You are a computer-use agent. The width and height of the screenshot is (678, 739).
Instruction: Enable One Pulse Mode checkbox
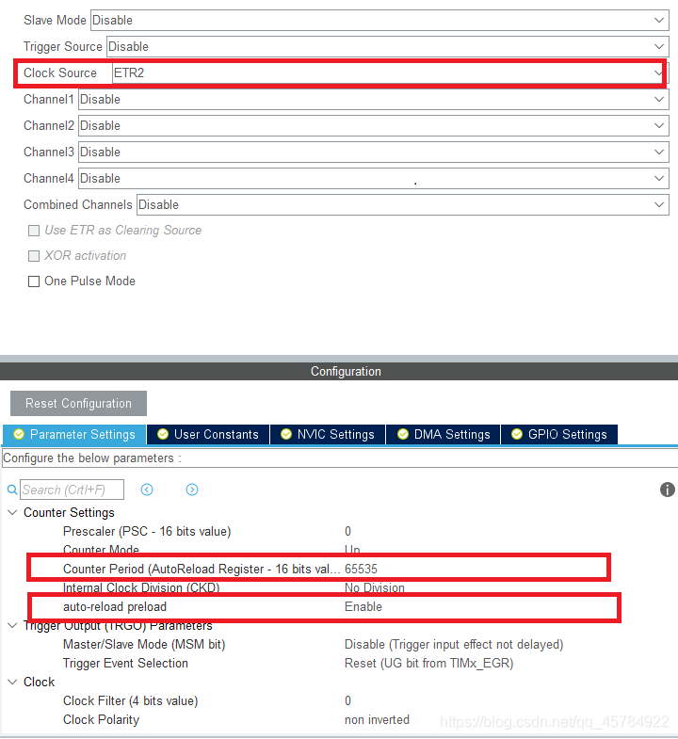point(34,281)
